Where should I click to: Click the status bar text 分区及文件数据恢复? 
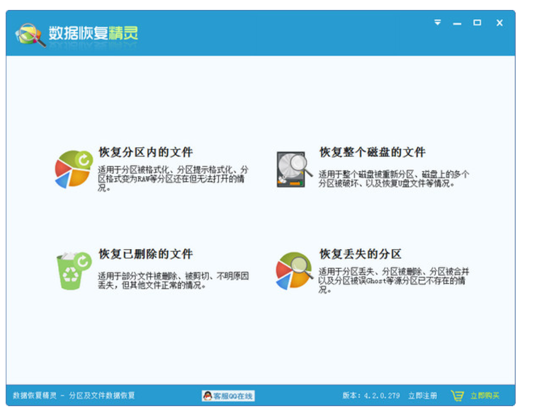click(x=101, y=396)
